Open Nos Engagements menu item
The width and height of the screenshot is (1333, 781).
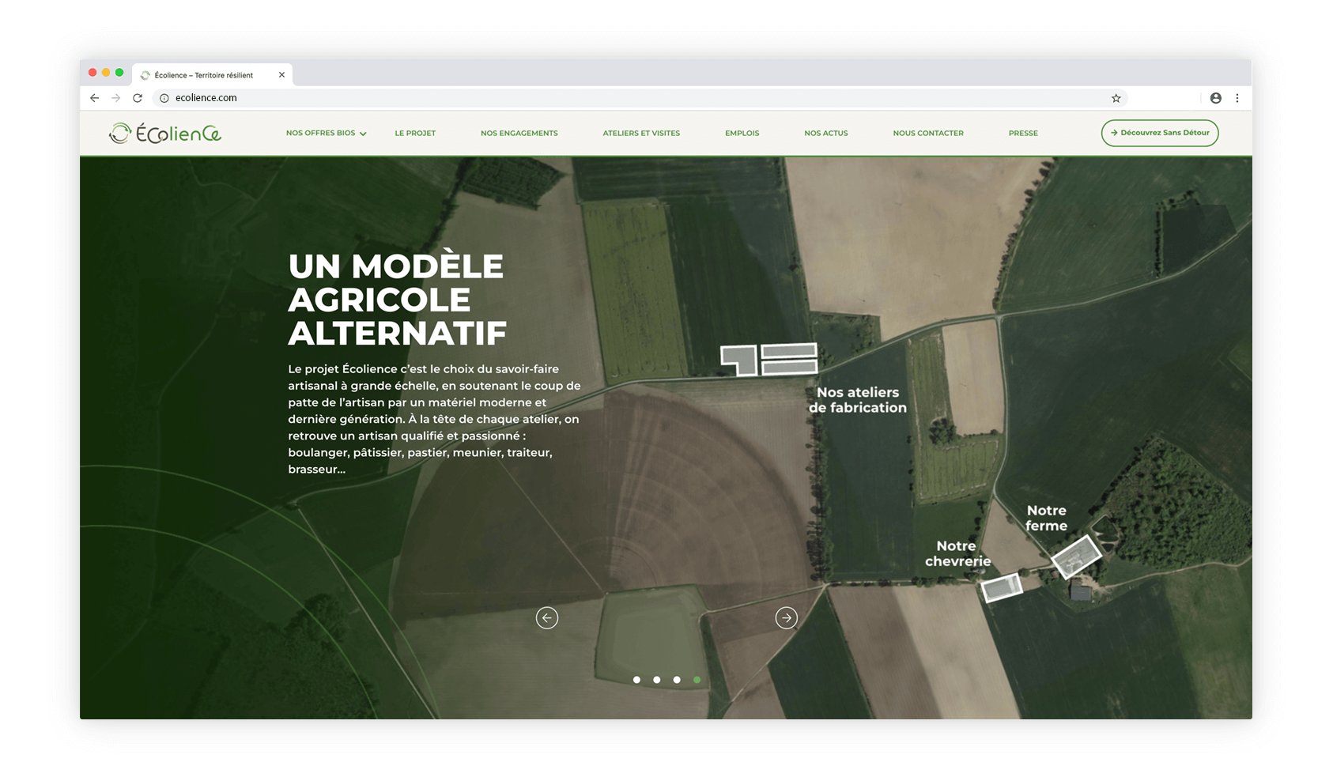[519, 133]
